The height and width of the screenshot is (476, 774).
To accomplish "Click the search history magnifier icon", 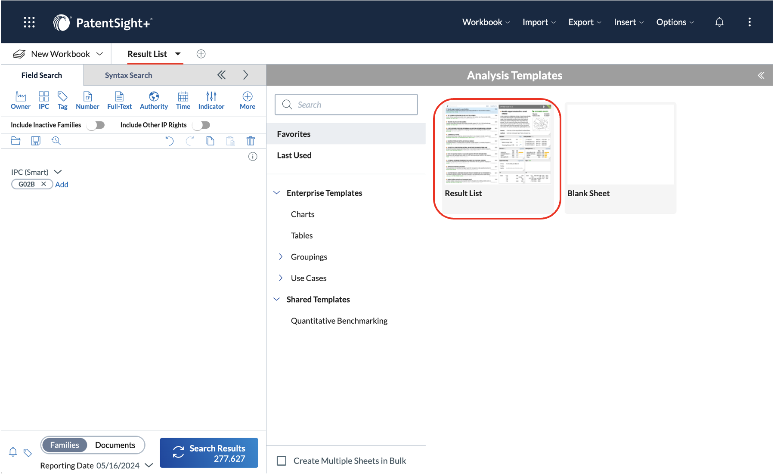I will (x=56, y=141).
